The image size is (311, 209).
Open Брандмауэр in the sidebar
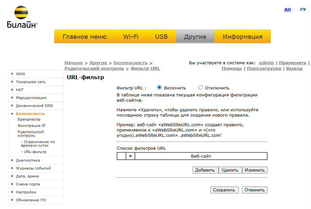[29, 119]
